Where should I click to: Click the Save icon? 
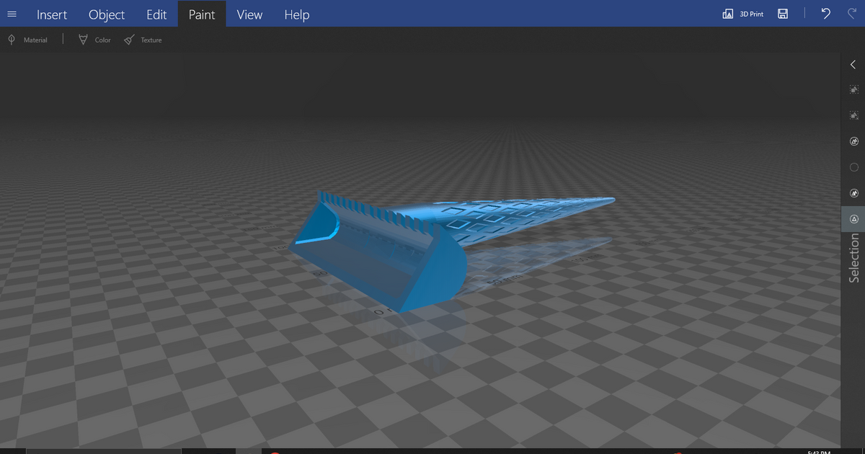(783, 13)
